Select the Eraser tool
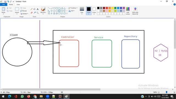Screen dimensions: 176x99 coord(31,13)
